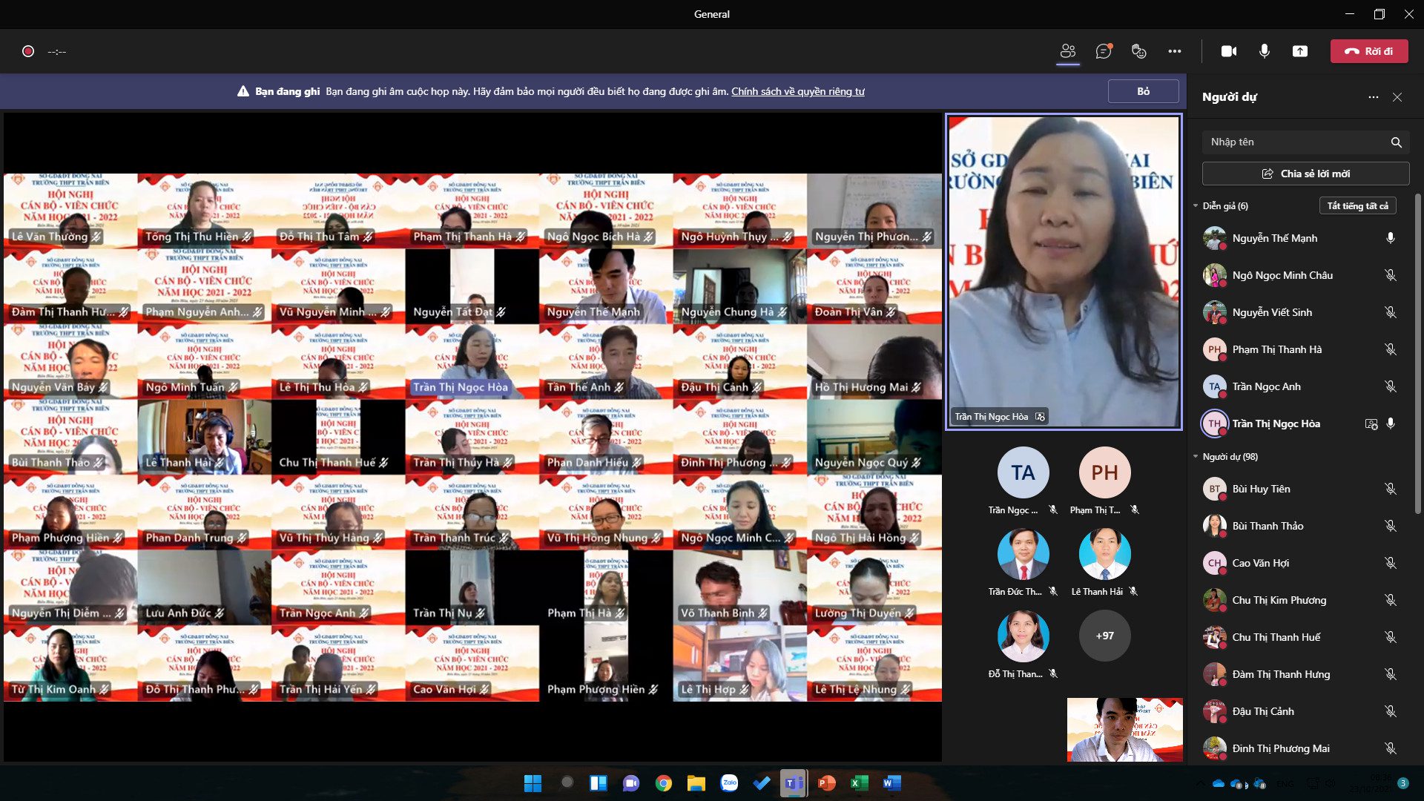Click the share content icon
This screenshot has width=1424, height=801.
[x=1300, y=51]
